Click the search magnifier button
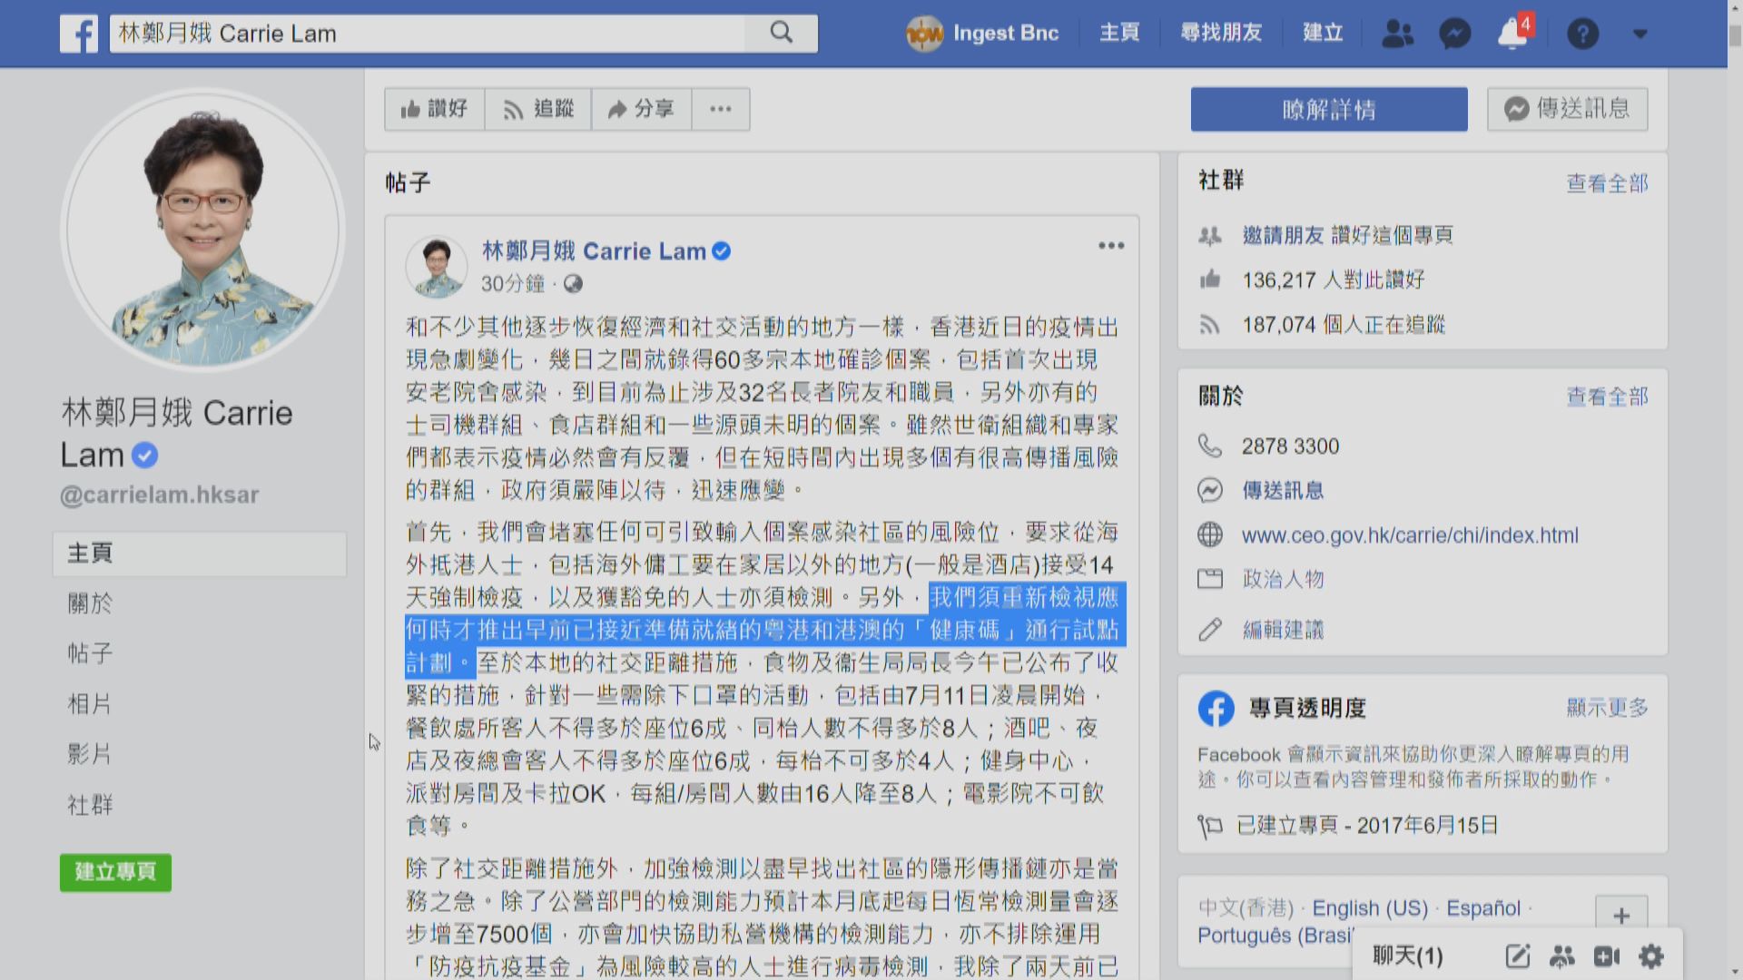This screenshot has height=980, width=1743. [781, 34]
